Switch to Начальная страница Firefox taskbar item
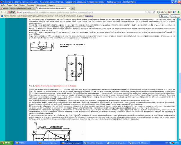The image size is (181, 145). [x=49, y=143]
